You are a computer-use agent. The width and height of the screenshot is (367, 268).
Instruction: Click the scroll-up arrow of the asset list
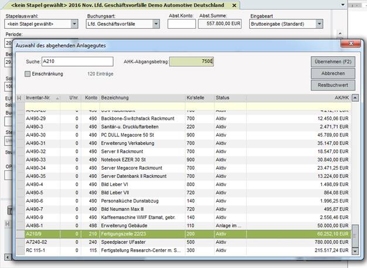click(x=355, y=98)
